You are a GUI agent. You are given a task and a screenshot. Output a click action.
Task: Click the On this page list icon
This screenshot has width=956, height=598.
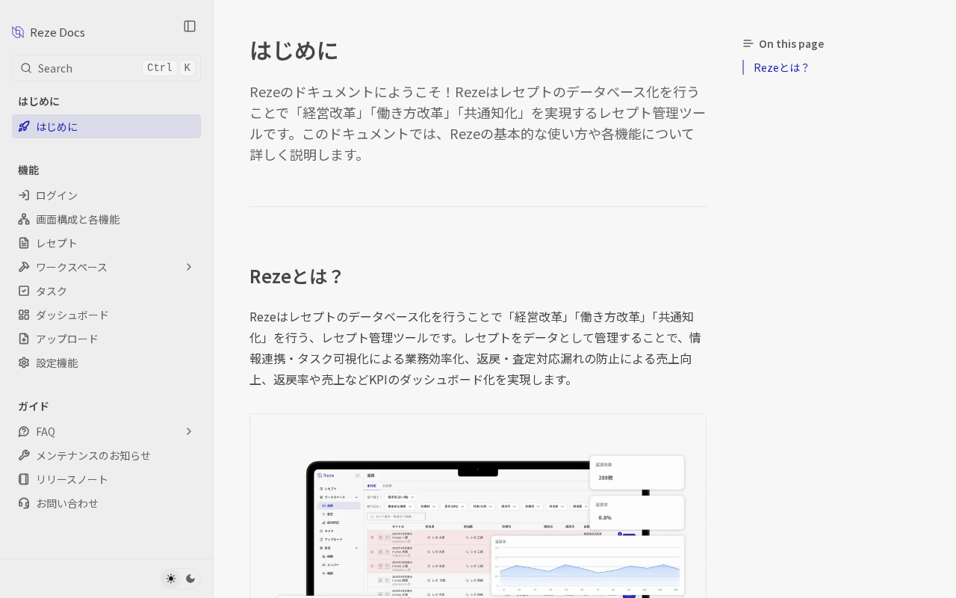coord(748,43)
